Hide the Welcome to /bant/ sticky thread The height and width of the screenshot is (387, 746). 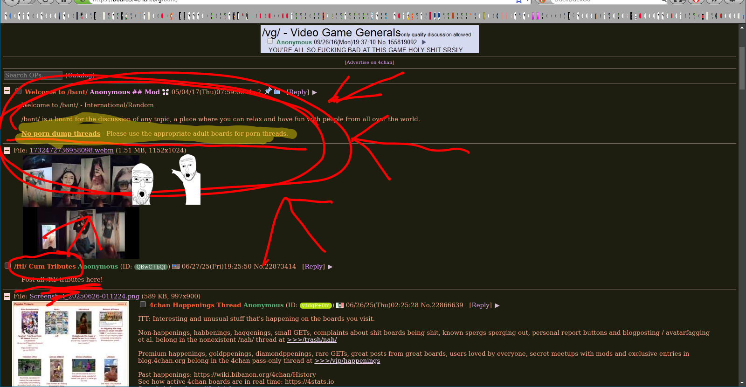(x=7, y=90)
